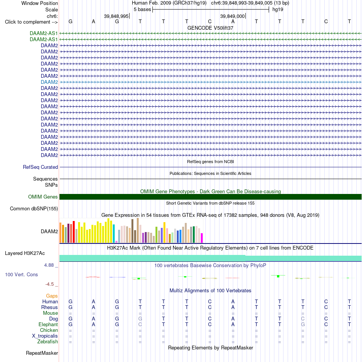The height and width of the screenshot is (362, 362).
Task: Click the 'Click to complement -->' label
Action: point(31,22)
